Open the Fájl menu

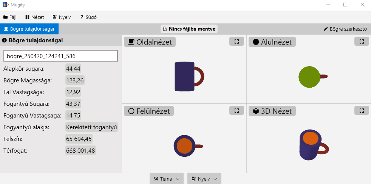coord(10,17)
